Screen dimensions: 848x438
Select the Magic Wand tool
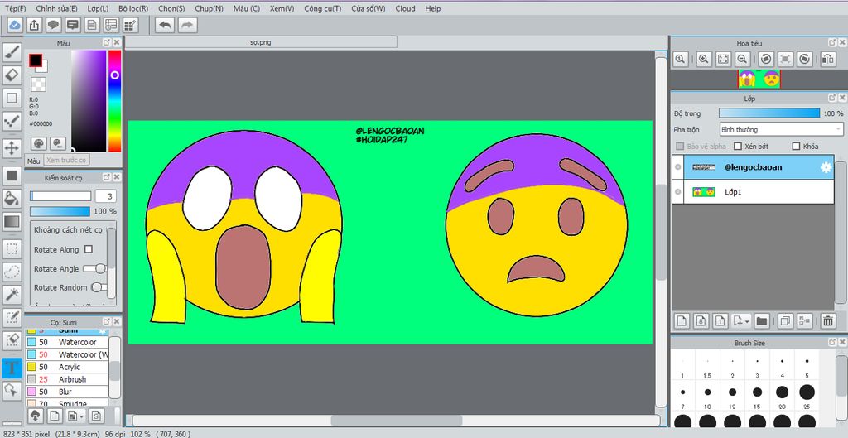coord(12,295)
